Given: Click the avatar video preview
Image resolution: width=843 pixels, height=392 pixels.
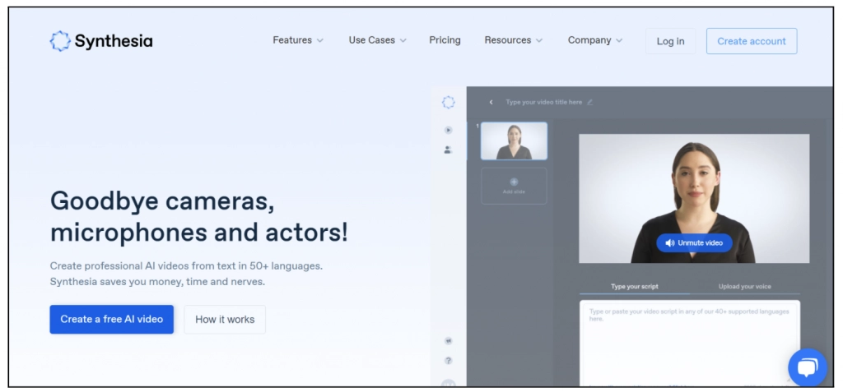Looking at the screenshot, I should tap(694, 198).
